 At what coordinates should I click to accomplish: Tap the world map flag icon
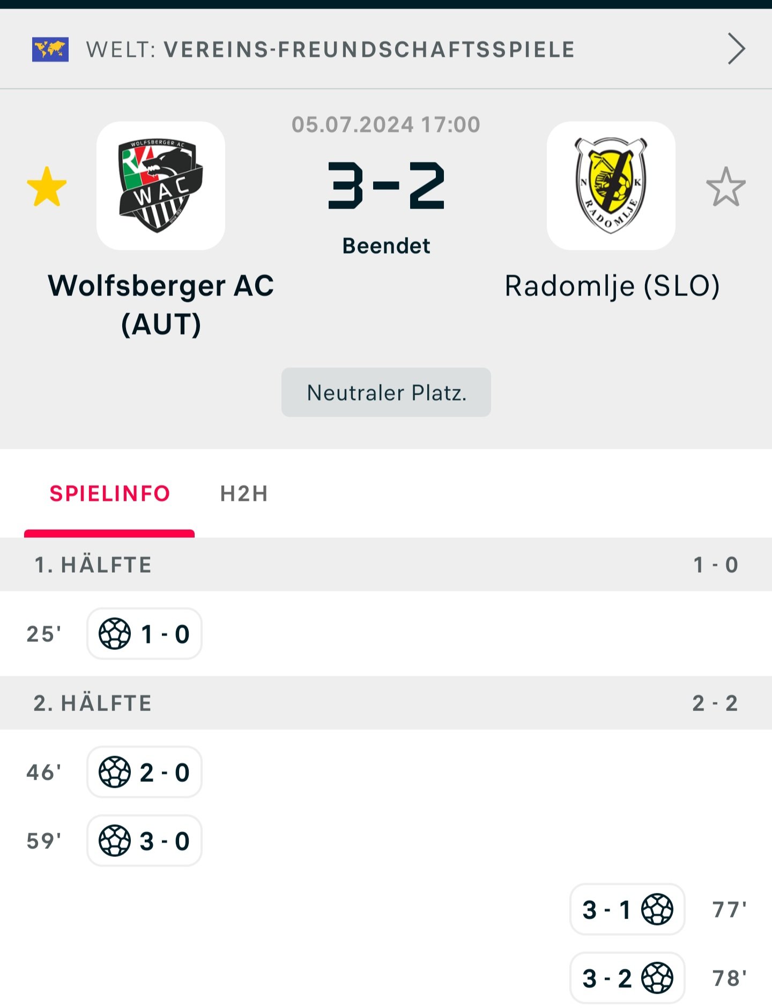tap(50, 49)
